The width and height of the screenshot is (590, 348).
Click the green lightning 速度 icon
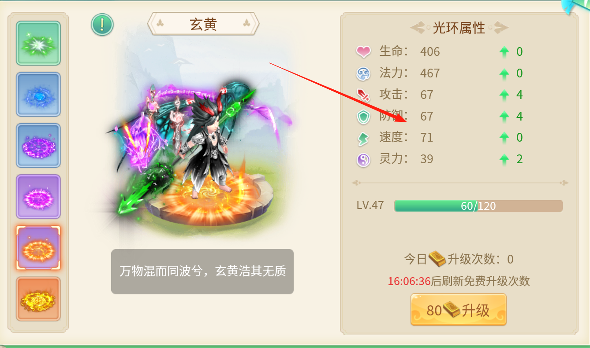tap(363, 138)
